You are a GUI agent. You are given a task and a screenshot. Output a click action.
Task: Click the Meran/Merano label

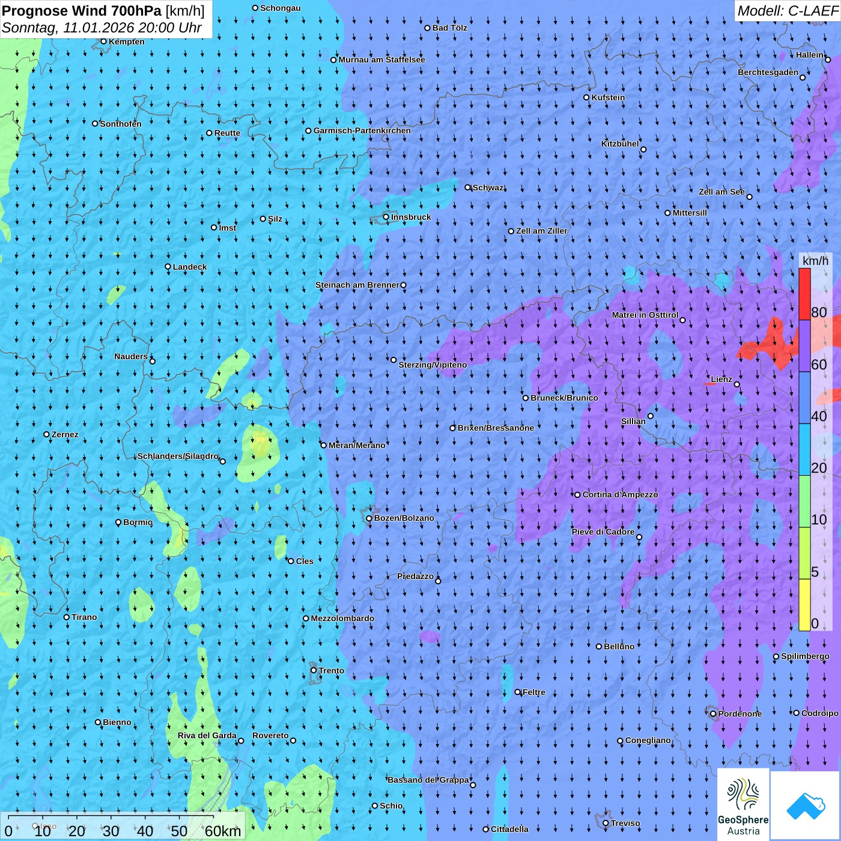tap(357, 445)
